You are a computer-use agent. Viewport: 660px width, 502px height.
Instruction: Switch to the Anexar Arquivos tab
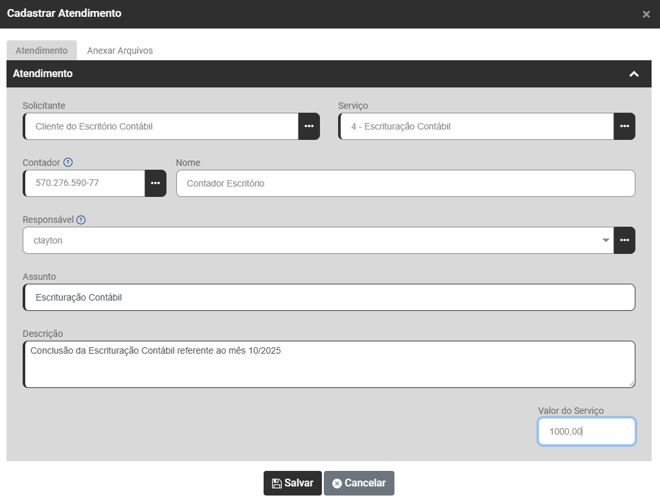pyautogui.click(x=120, y=51)
